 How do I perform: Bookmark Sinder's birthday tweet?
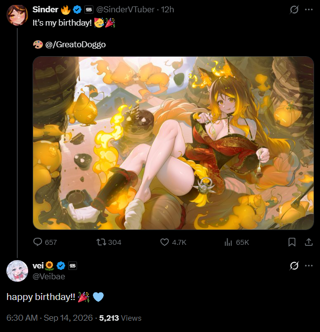click(x=292, y=242)
